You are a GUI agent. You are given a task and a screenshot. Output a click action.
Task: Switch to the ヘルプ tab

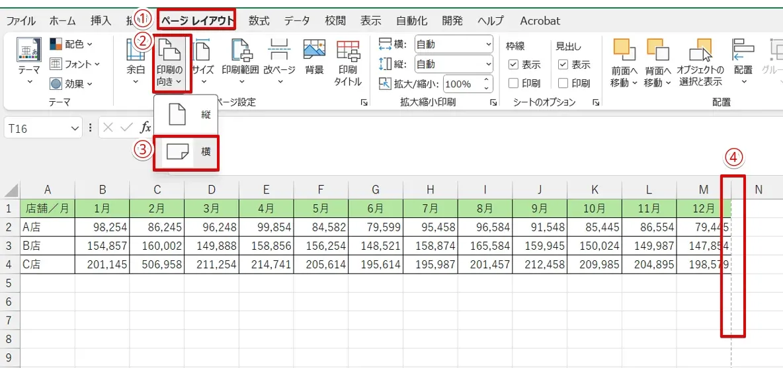tap(491, 21)
